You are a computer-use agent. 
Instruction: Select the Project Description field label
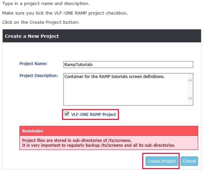(x=39, y=76)
